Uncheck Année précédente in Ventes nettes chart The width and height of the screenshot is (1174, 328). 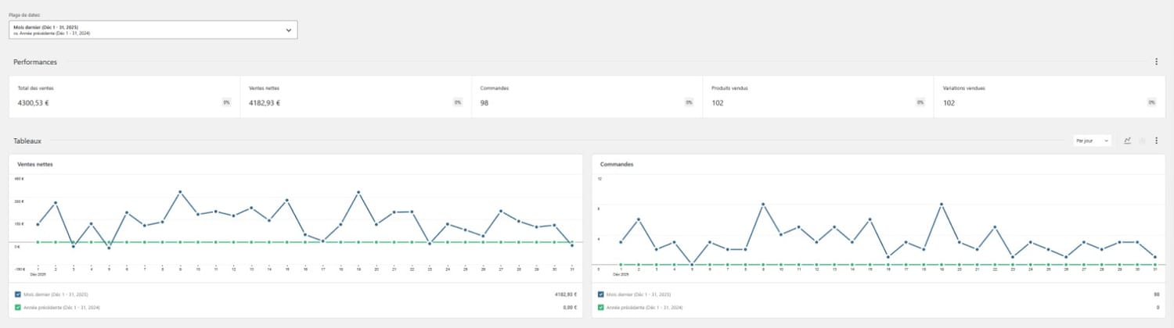(18, 308)
